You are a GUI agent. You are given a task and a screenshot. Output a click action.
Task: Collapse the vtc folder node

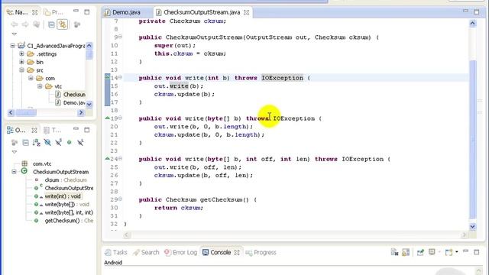pyautogui.click(x=40, y=86)
